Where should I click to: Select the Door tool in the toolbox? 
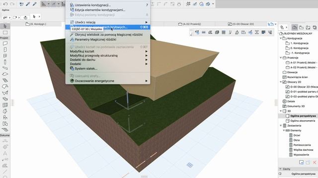[x=5, y=49]
